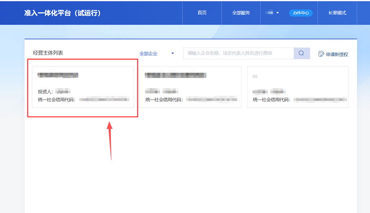The width and height of the screenshot is (370, 213).
Task: Select the first enterprise card highlighted in red
Action: tap(83, 88)
